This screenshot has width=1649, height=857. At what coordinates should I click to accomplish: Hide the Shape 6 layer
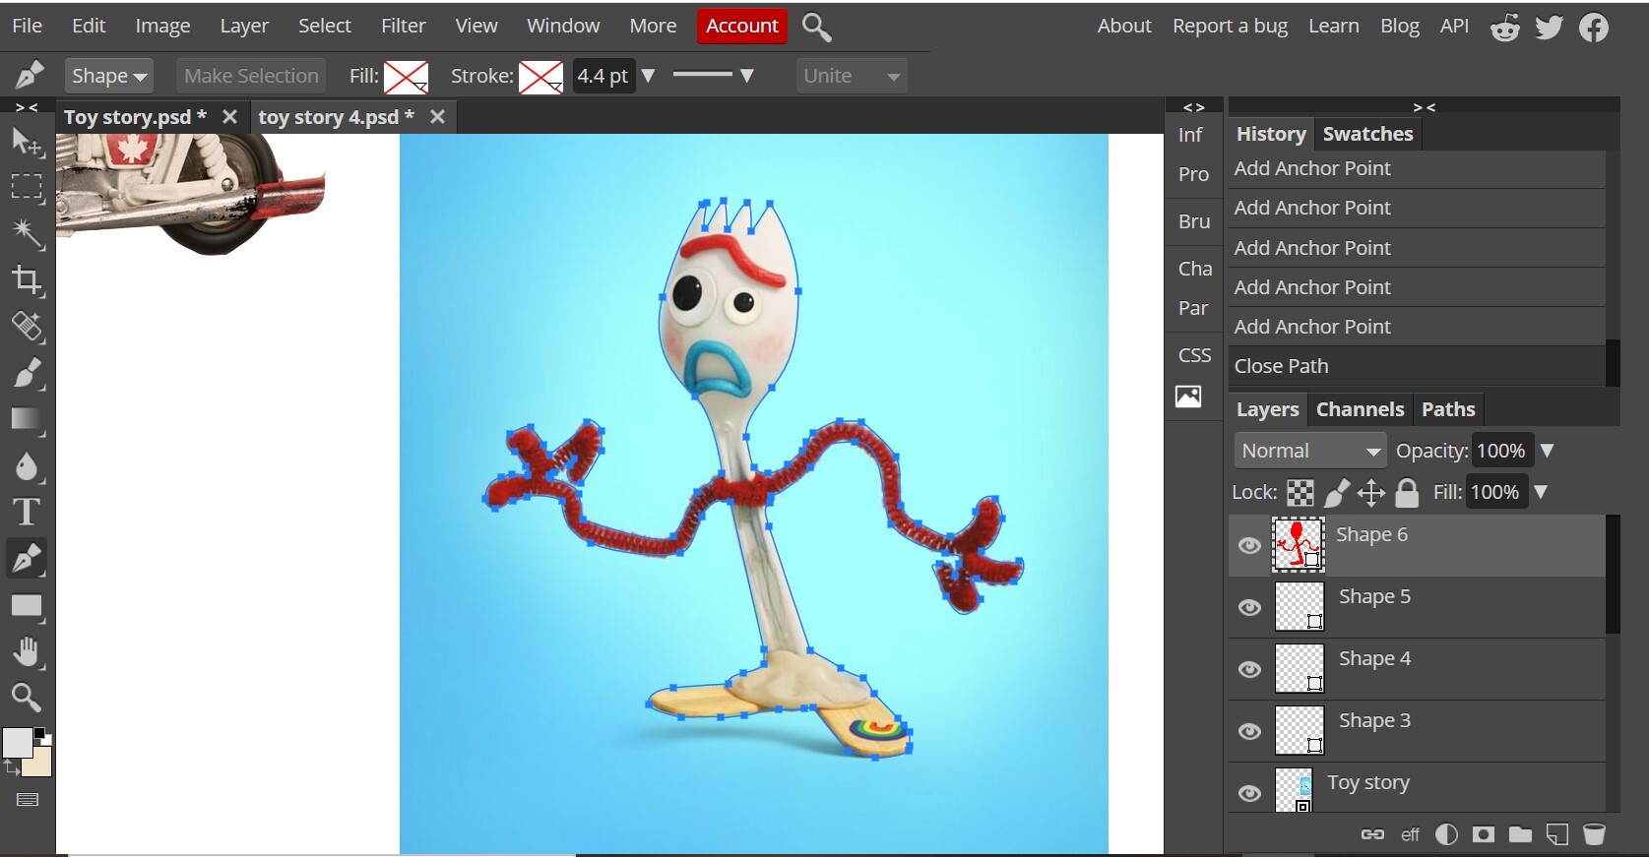pyautogui.click(x=1249, y=545)
